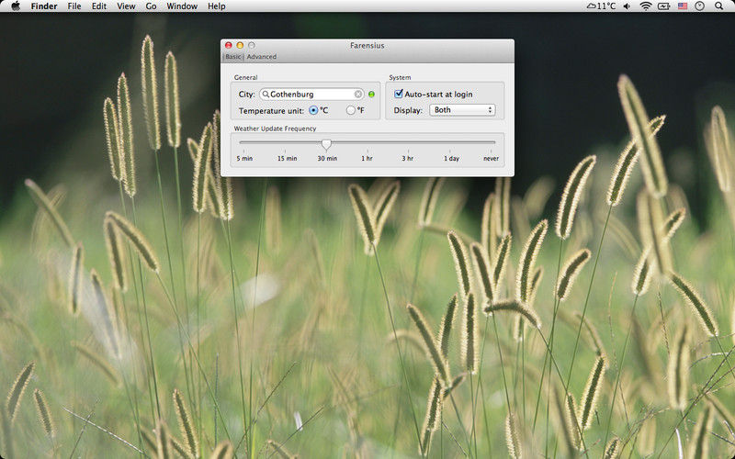Image resolution: width=735 pixels, height=459 pixels.
Task: Open the Farensius 11°C weather menu bar item
Action: (601, 6)
